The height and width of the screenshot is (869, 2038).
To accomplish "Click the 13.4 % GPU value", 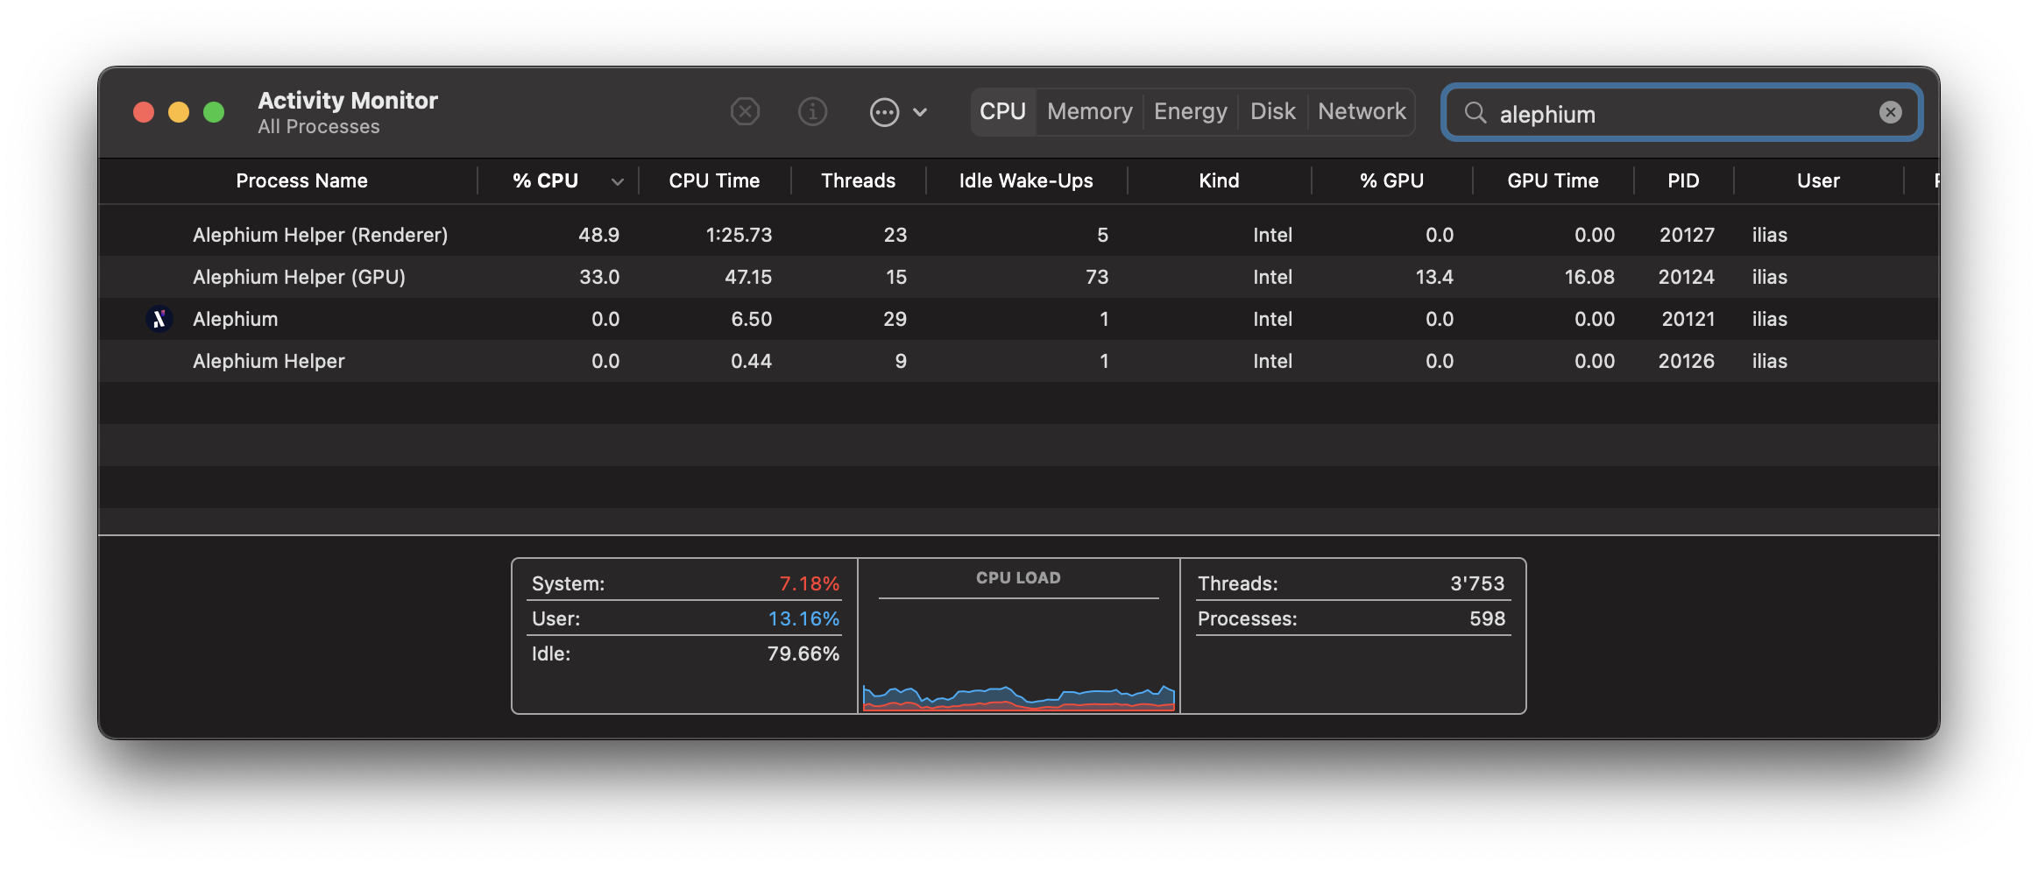I will click(1434, 277).
